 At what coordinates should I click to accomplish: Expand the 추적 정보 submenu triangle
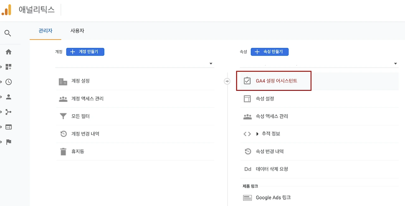(257, 134)
